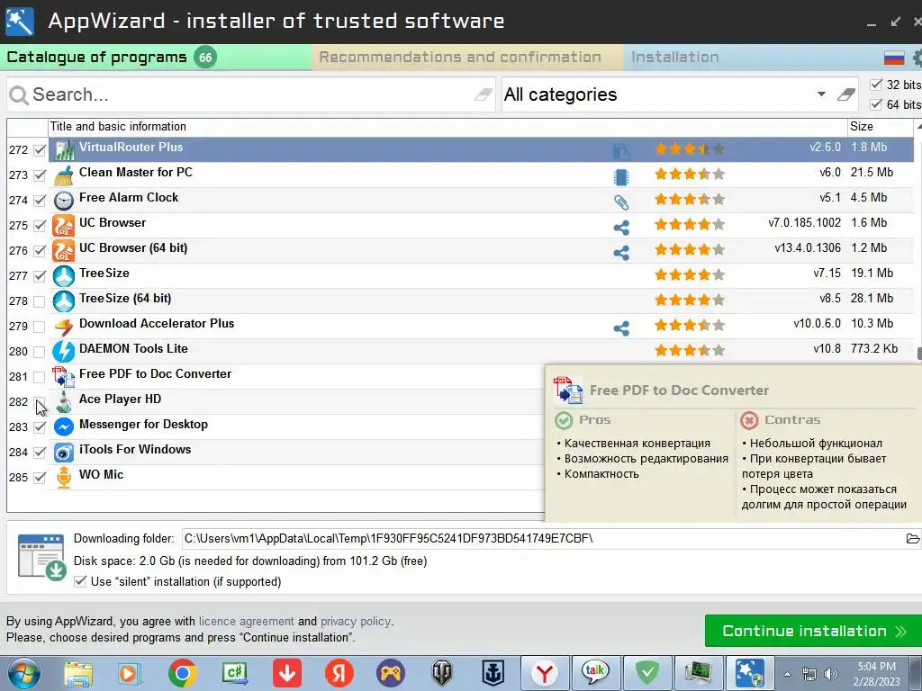922x691 pixels.
Task: Uncheck the Clean Master for PC checkbox
Action: 40,175
